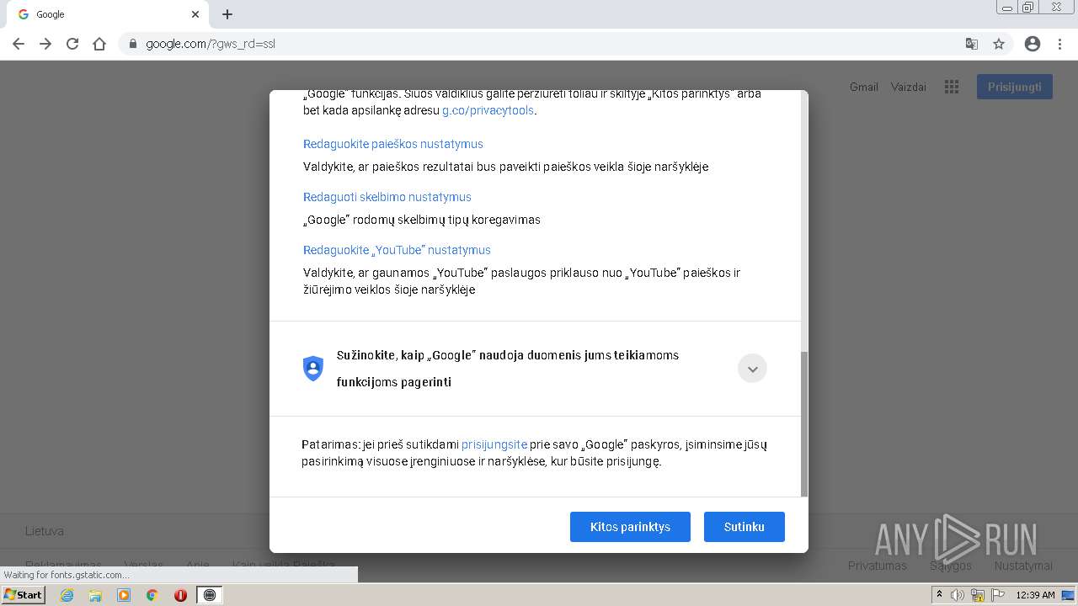Open Redaguokite paieškos nustatymus link
This screenshot has width=1078, height=606.
[x=393, y=144]
